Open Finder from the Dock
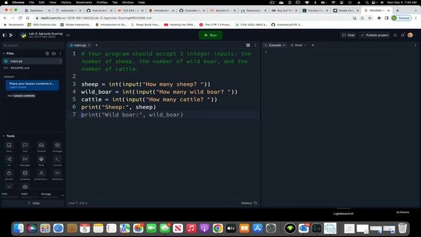Screen dimensions: 421x237 (18, 228)
